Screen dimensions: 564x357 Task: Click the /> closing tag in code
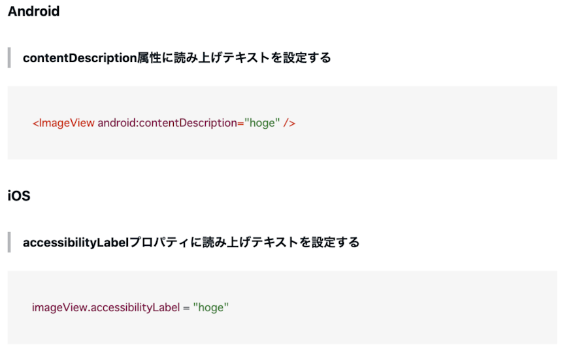click(290, 123)
